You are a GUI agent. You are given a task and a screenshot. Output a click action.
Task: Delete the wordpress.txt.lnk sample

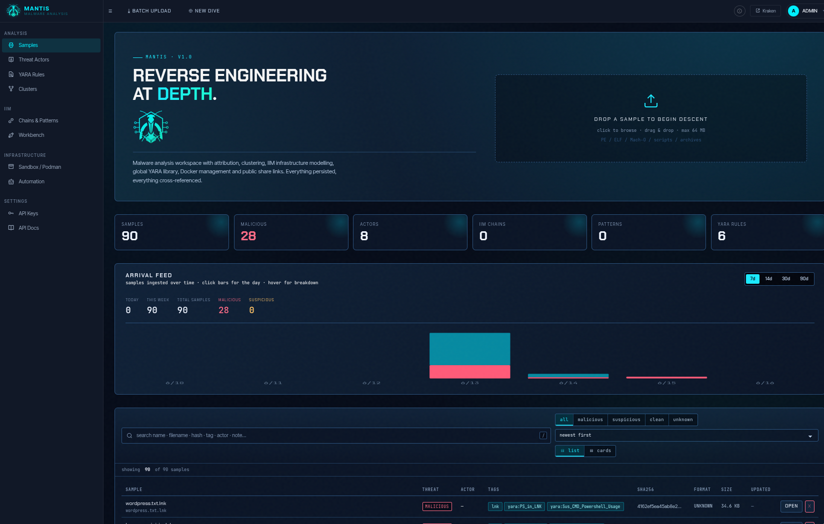click(809, 507)
